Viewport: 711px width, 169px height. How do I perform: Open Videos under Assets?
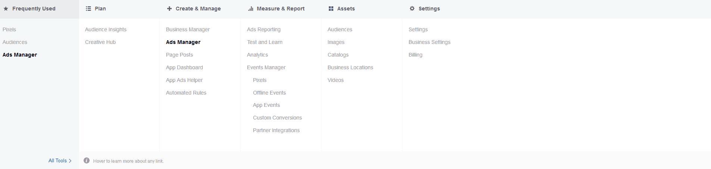click(336, 80)
